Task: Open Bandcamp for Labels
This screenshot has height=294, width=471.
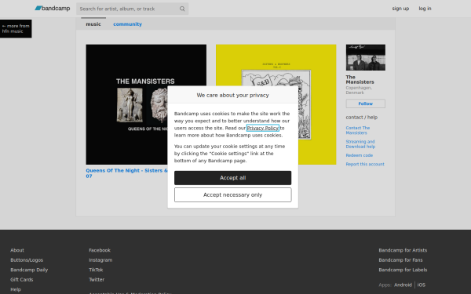Action: point(403,270)
